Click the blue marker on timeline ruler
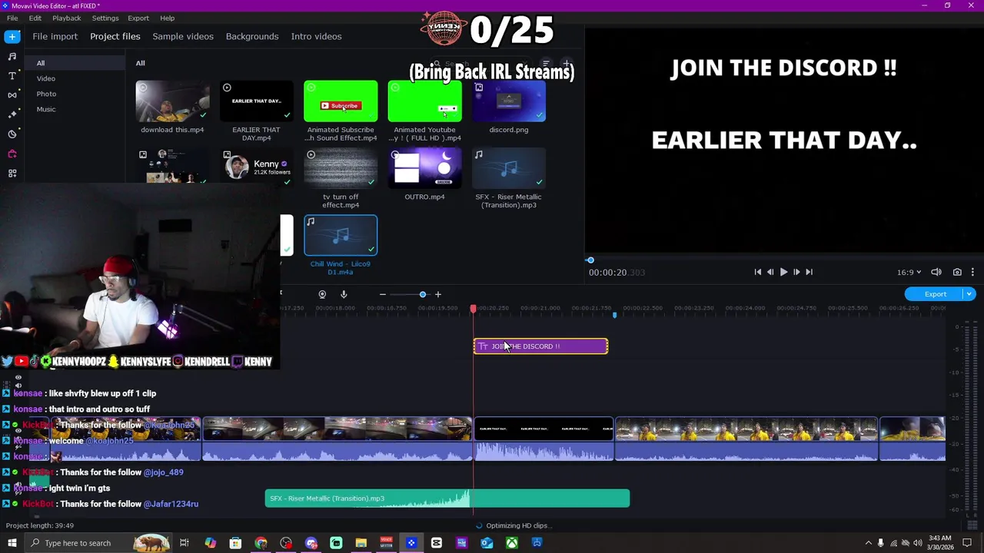The image size is (984, 553). point(614,315)
